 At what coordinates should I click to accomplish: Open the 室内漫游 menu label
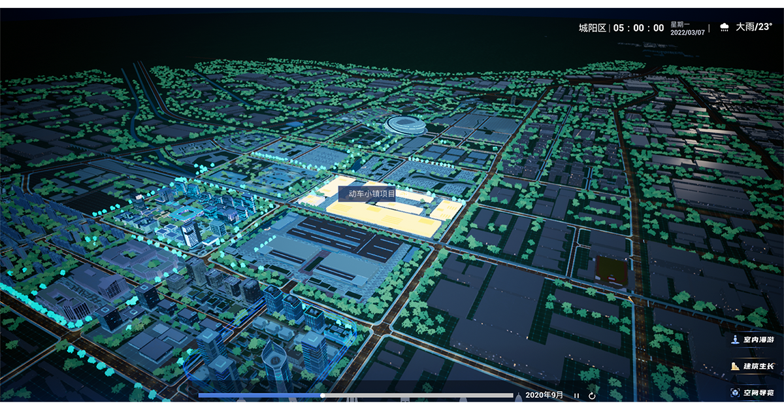[758, 339]
